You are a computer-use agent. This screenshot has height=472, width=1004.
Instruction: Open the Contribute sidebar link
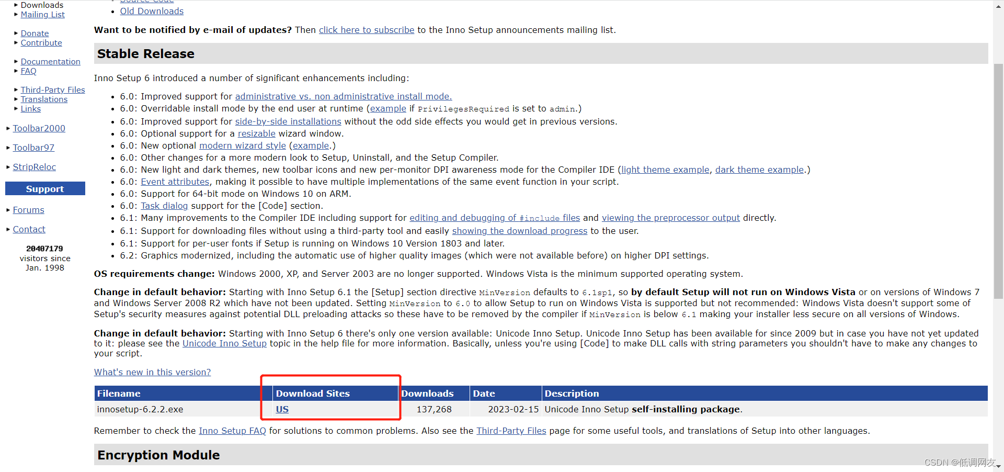[41, 43]
